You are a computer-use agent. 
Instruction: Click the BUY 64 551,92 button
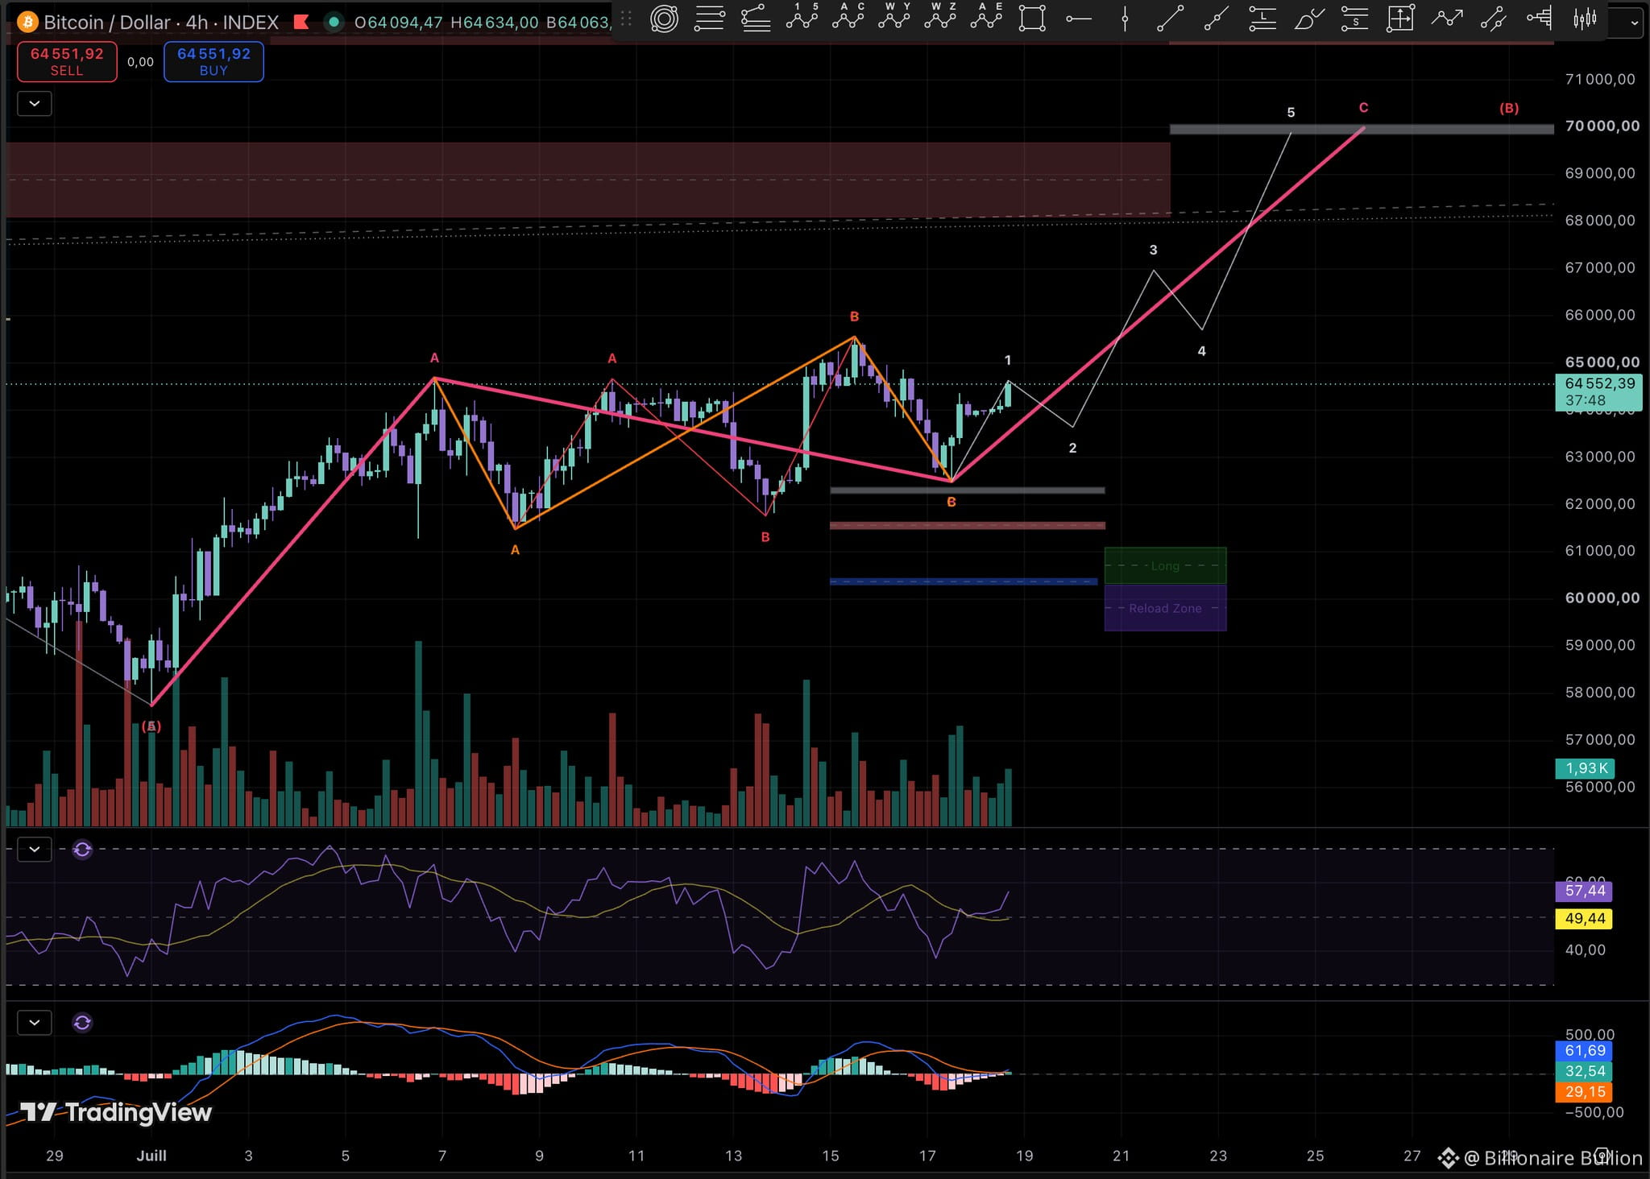[214, 61]
